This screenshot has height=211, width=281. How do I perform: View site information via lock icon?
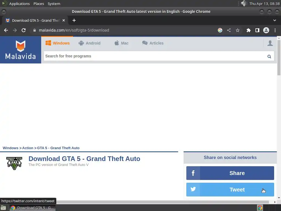tap(35, 30)
